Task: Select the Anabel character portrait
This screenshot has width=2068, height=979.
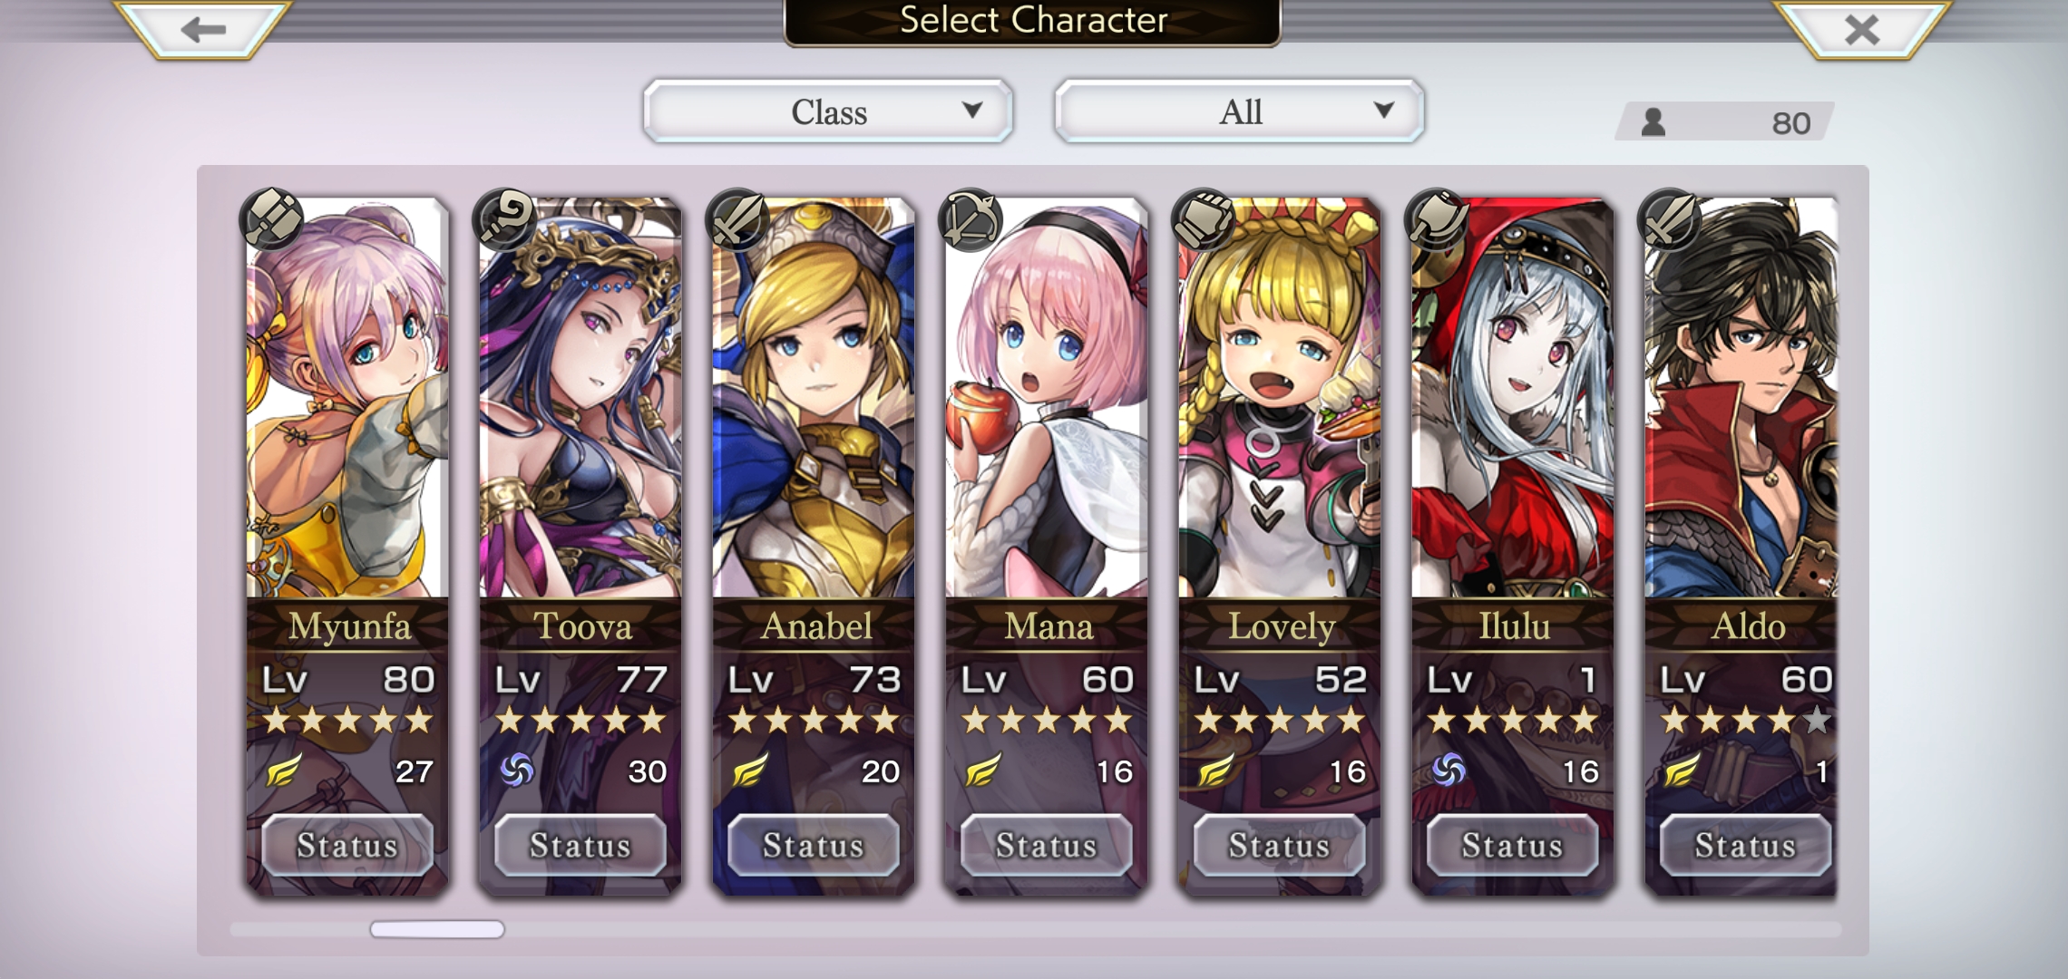Action: pos(814,399)
